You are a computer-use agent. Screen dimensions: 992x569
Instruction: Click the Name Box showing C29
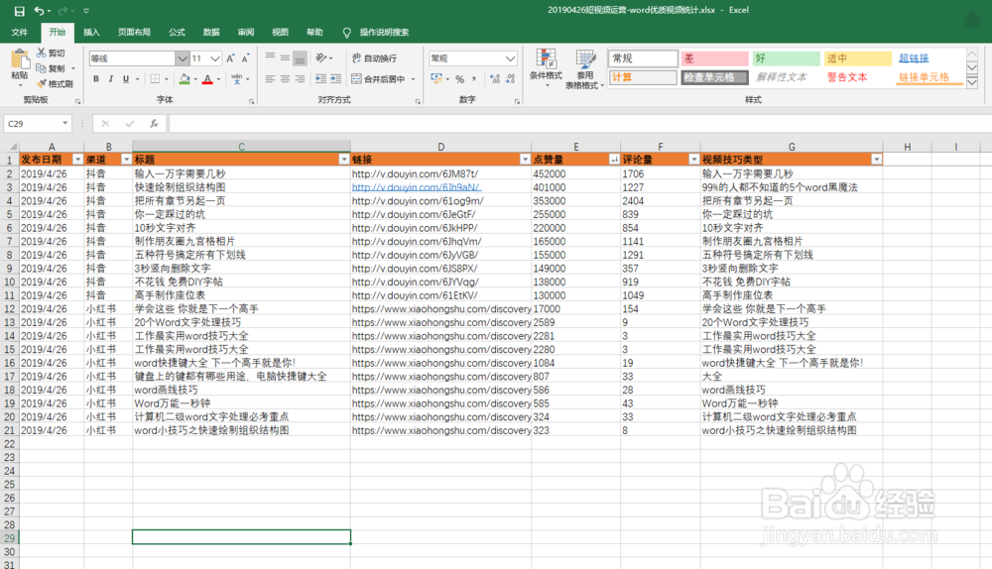38,123
